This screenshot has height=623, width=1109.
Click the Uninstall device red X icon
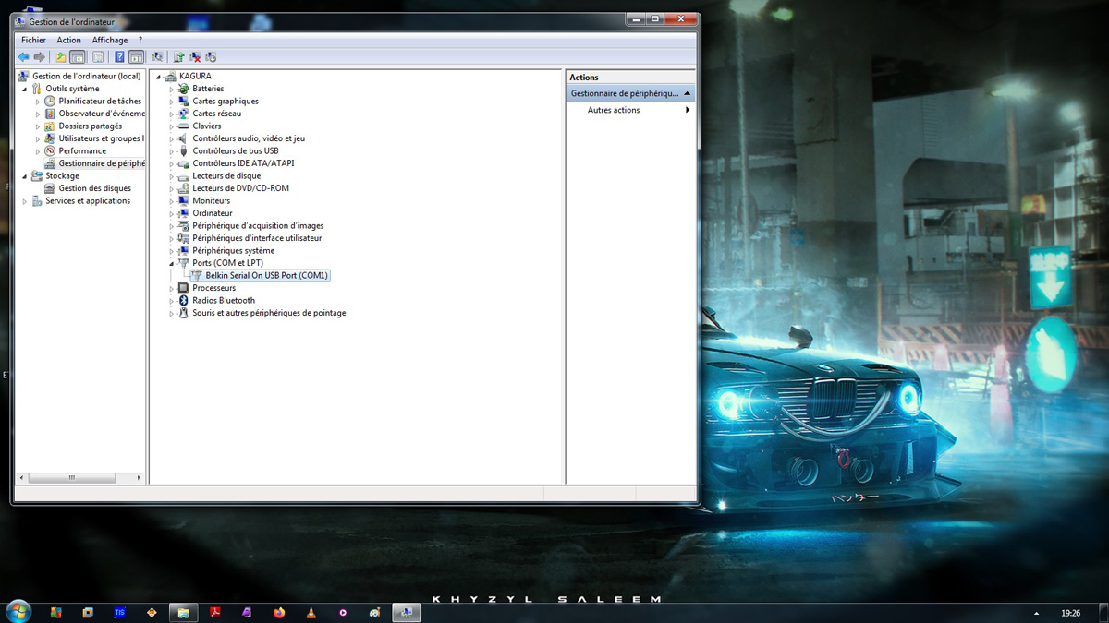(x=195, y=57)
